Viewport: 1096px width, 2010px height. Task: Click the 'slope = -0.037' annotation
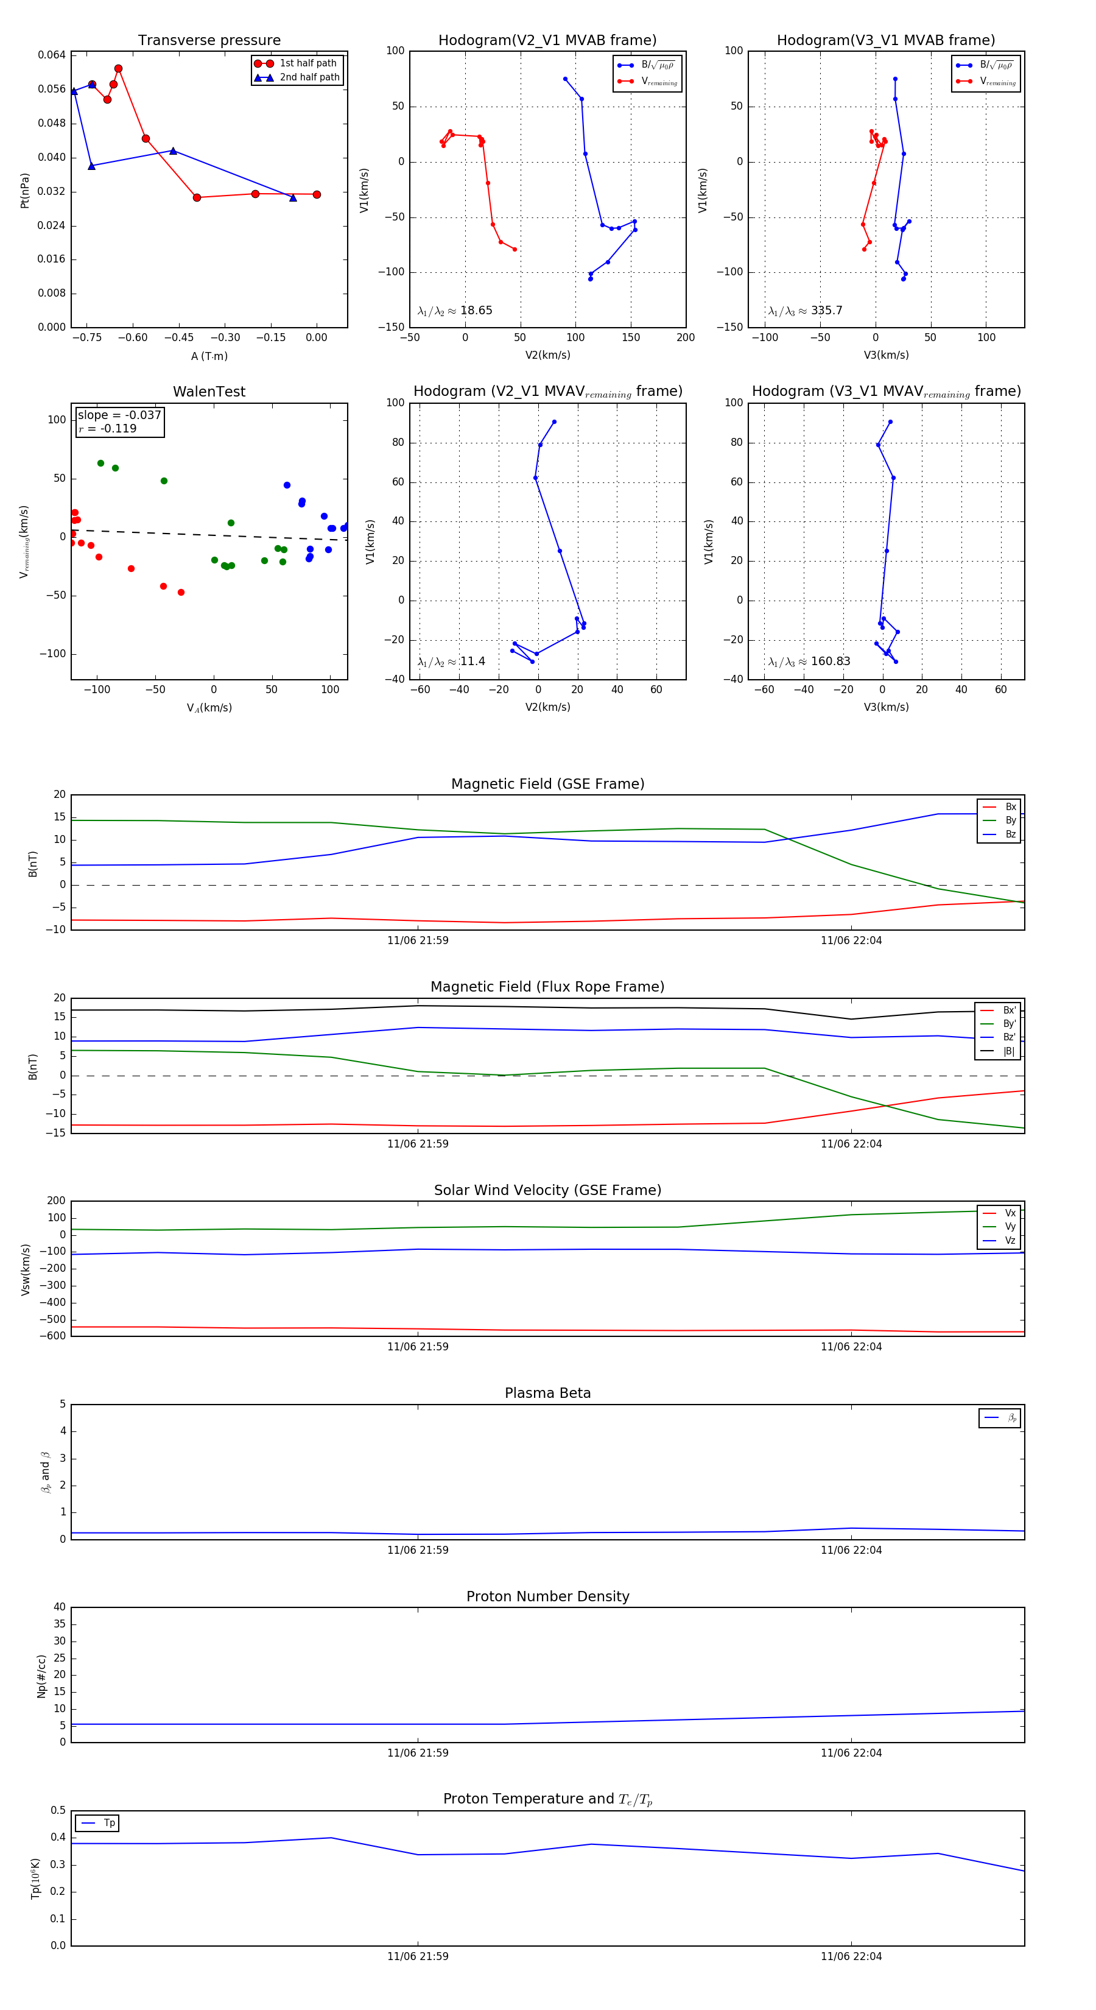pos(119,415)
